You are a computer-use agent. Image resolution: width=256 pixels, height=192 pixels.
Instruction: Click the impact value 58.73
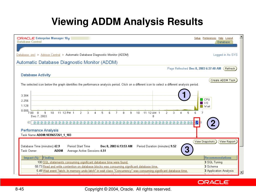click(38, 166)
